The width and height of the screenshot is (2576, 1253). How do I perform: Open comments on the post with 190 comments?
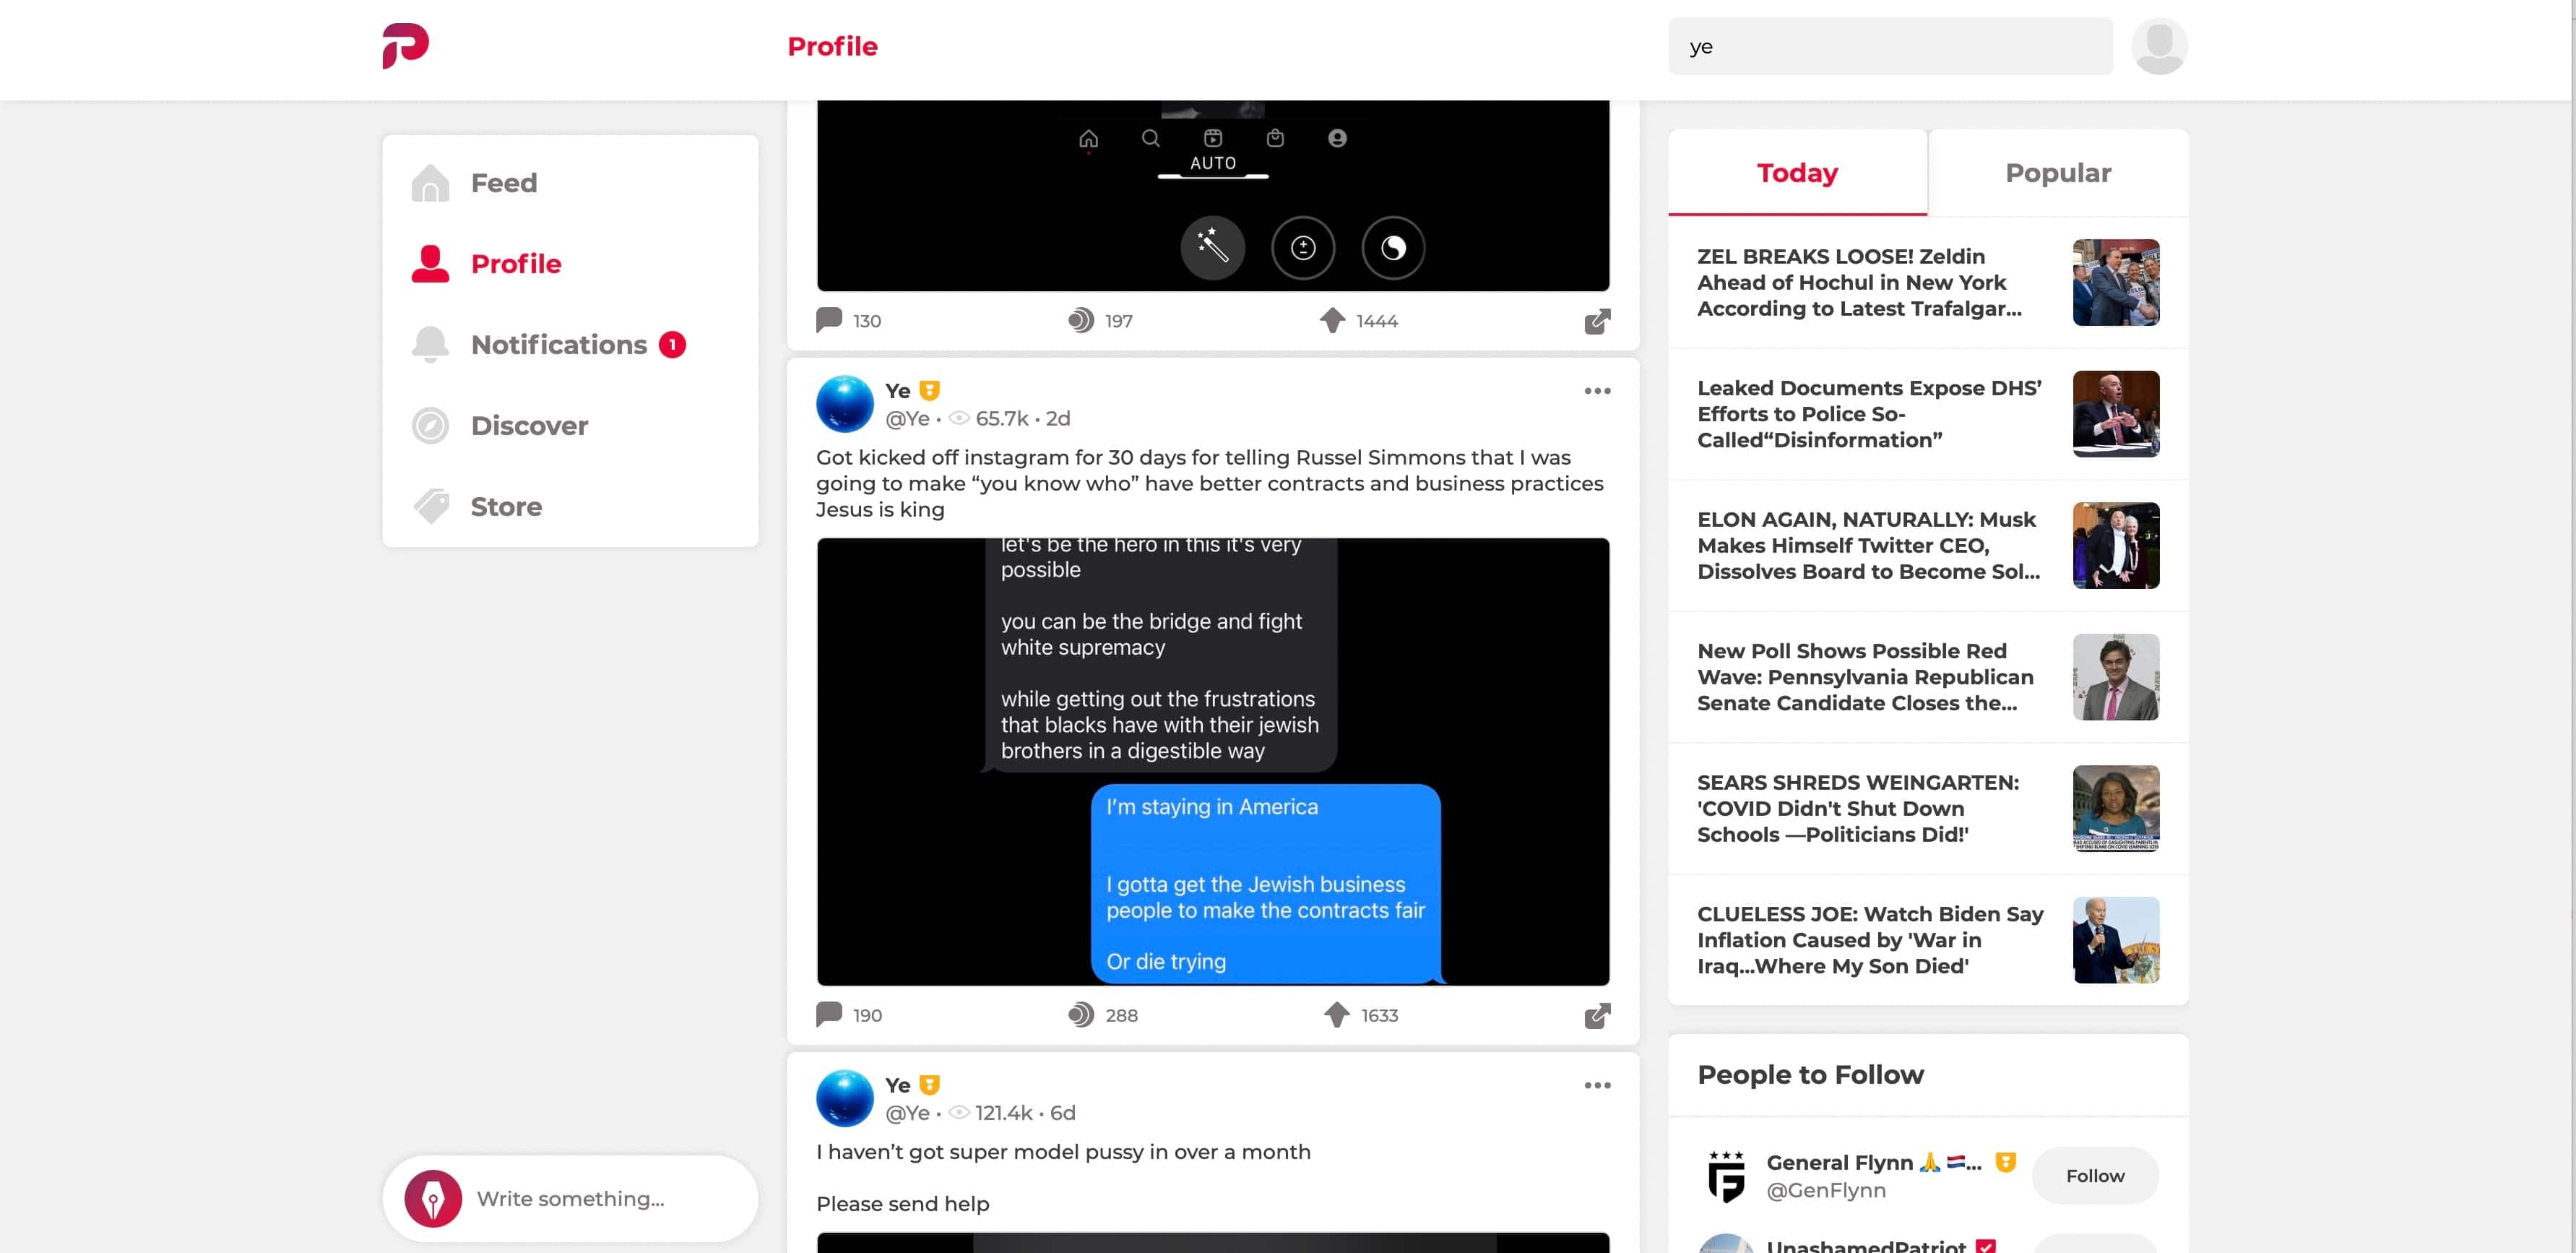point(848,1016)
